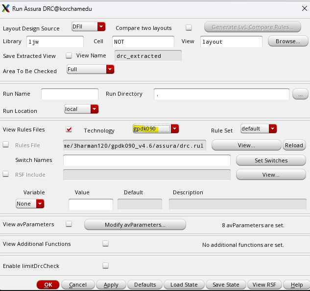
Task: Click View button next to RSF Include
Action: 271,175
